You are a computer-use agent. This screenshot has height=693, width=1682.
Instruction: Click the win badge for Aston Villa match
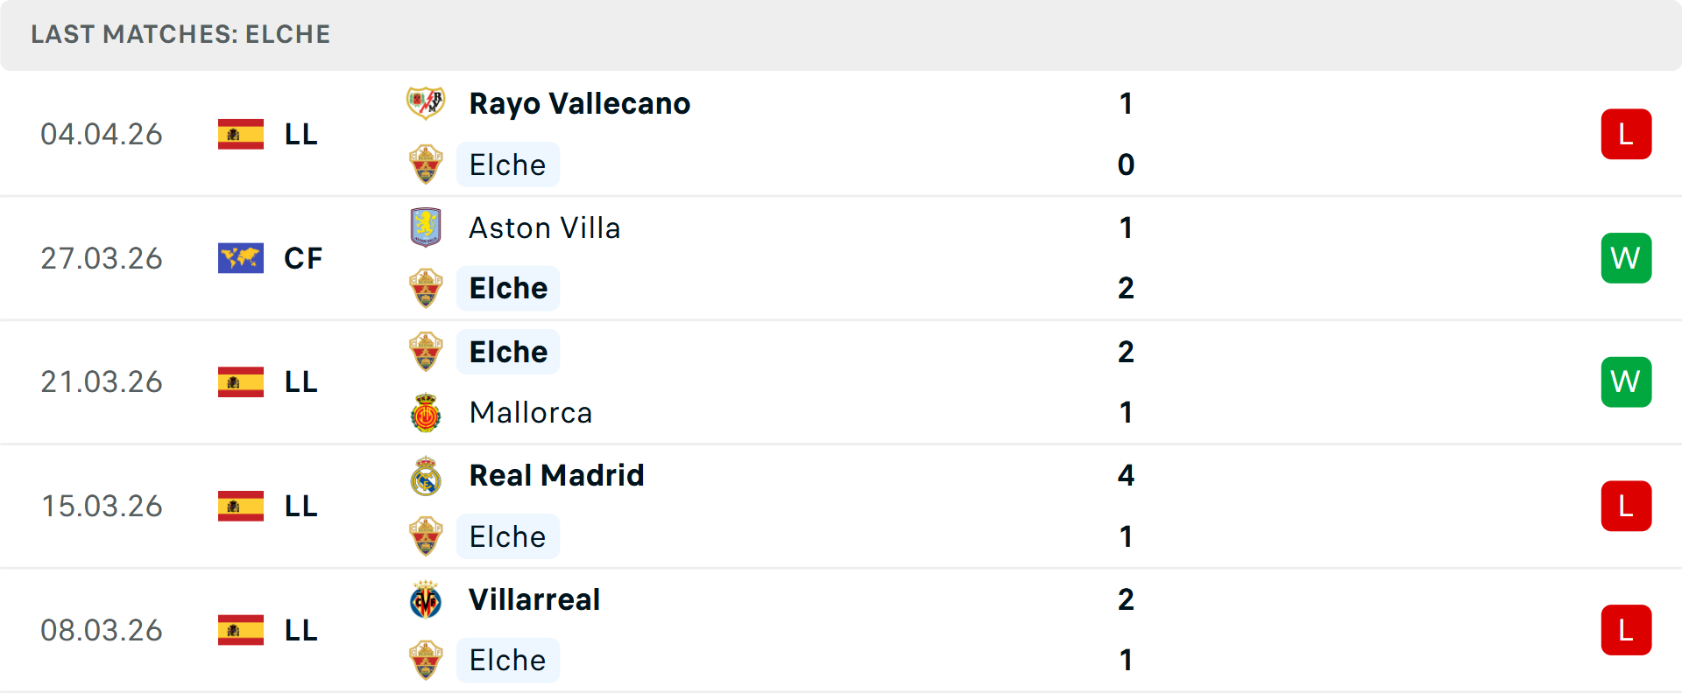1626,258
